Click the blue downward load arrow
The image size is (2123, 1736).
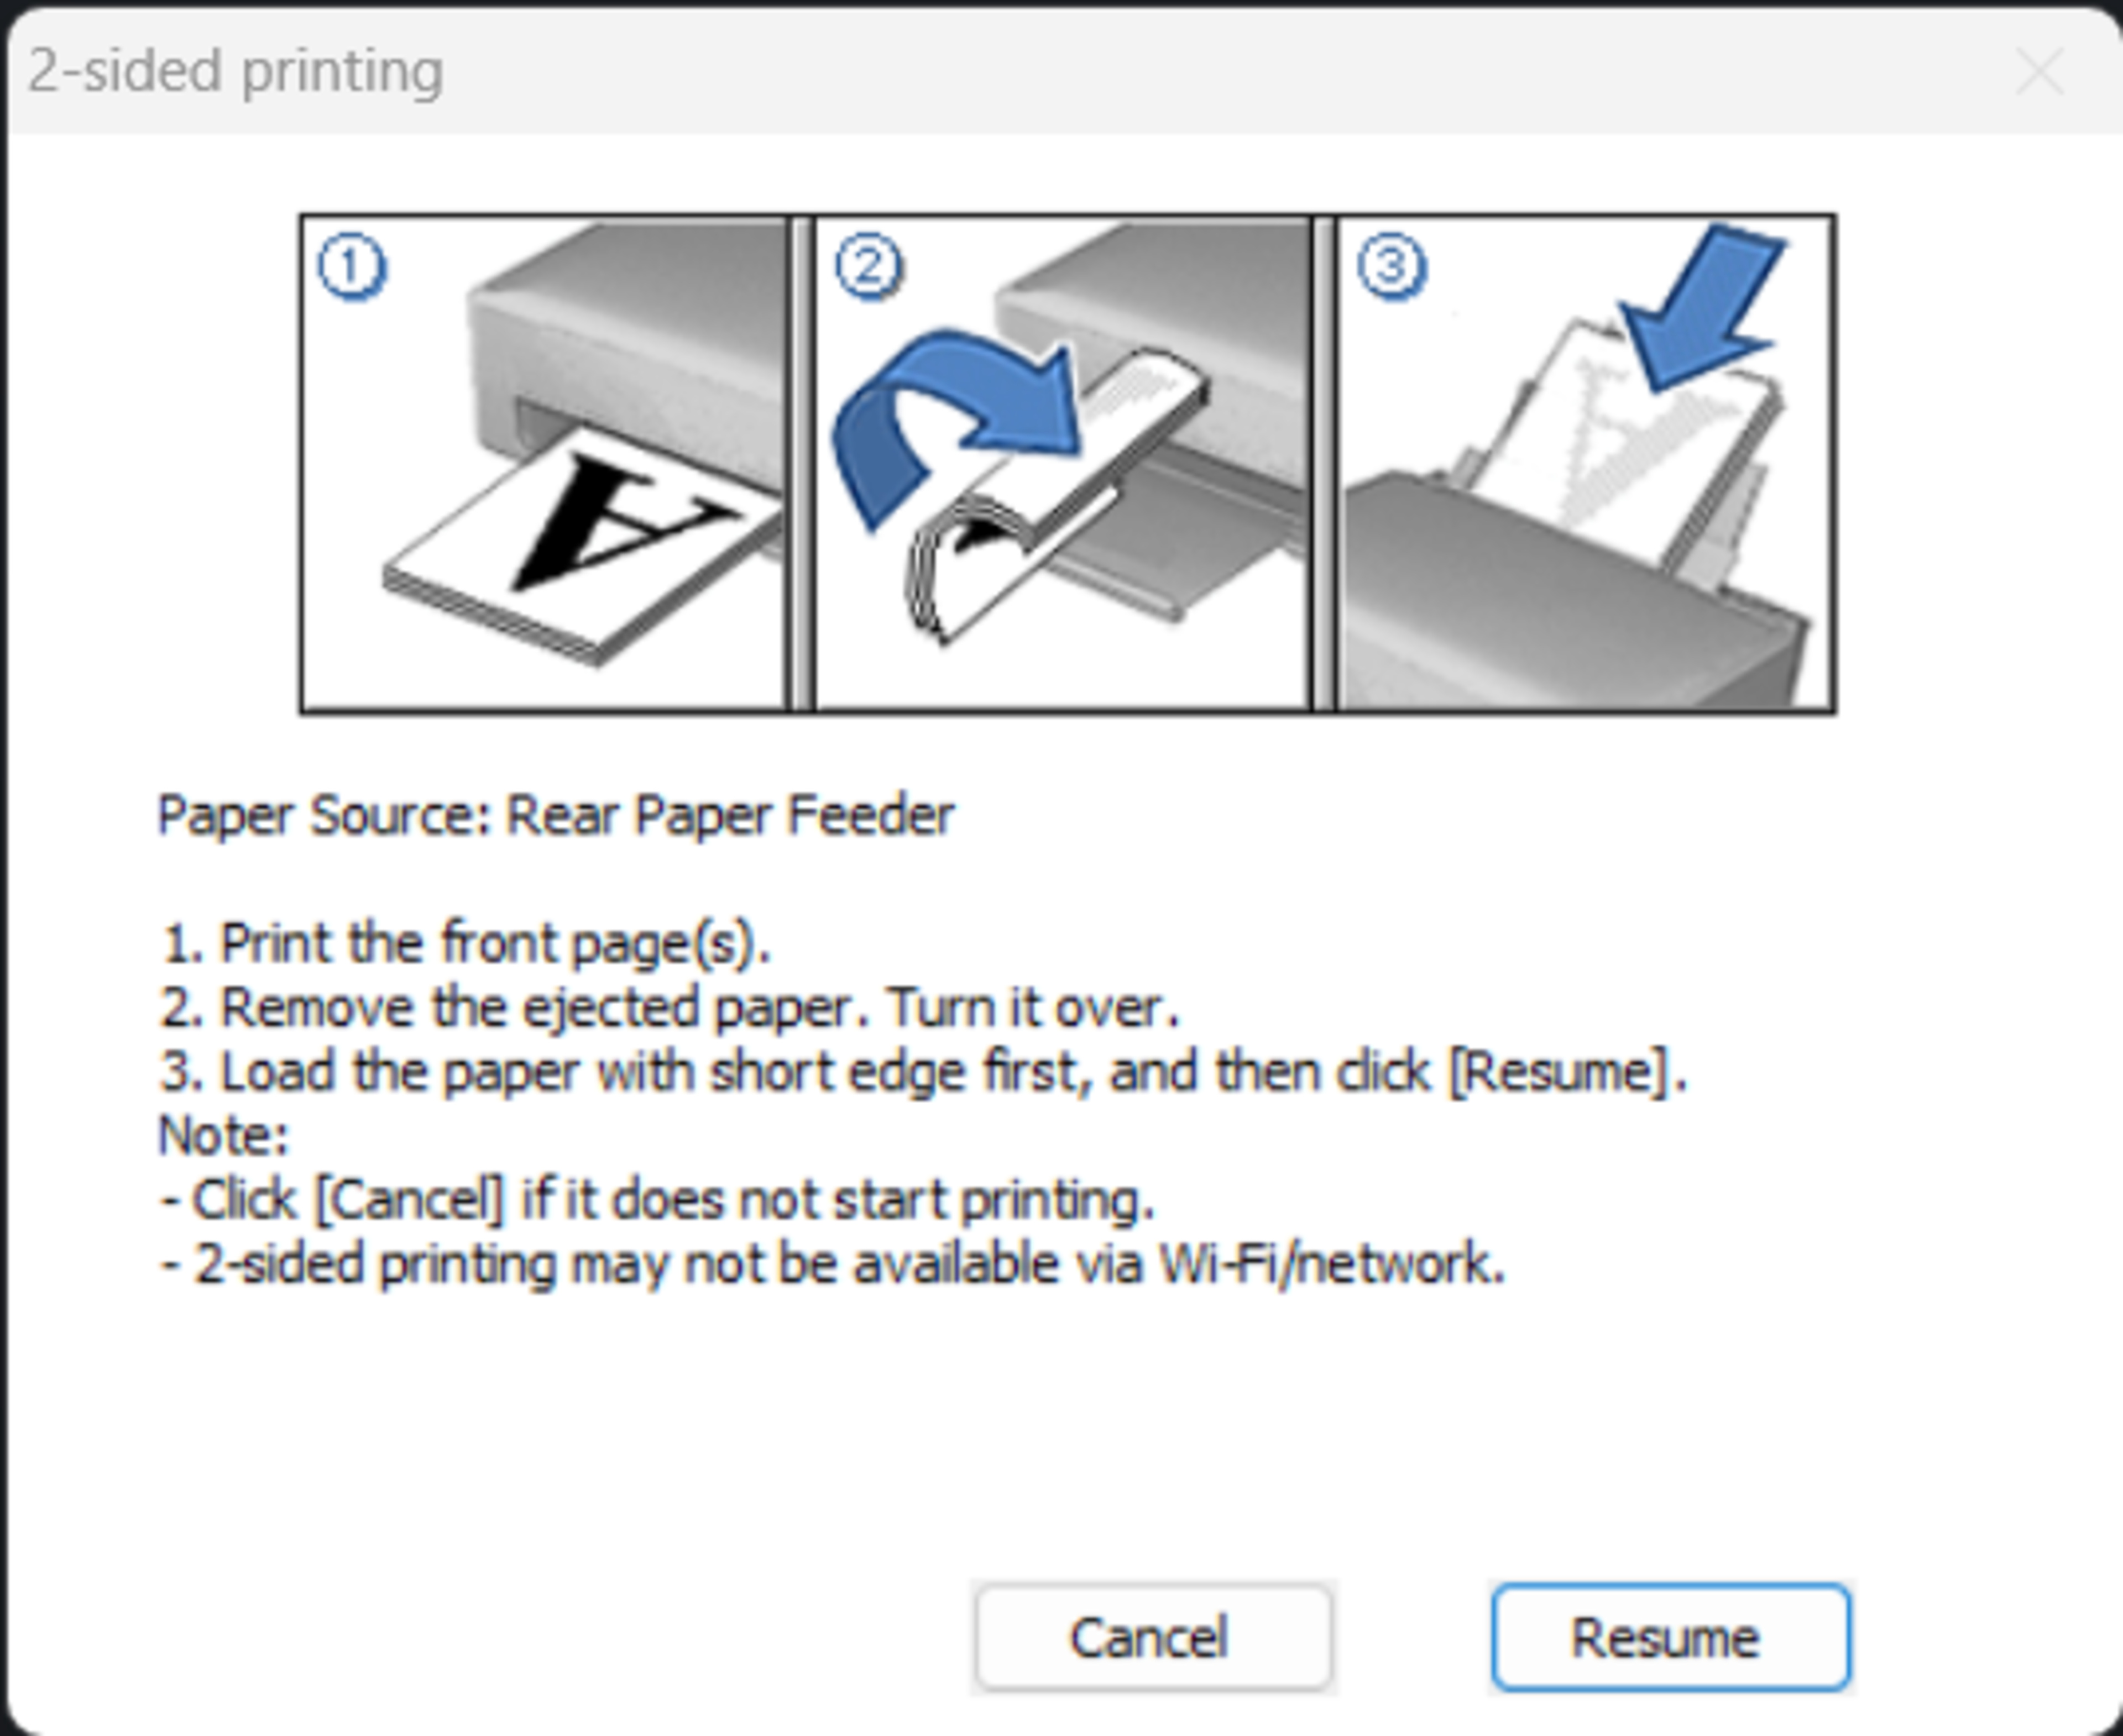click(1701, 300)
